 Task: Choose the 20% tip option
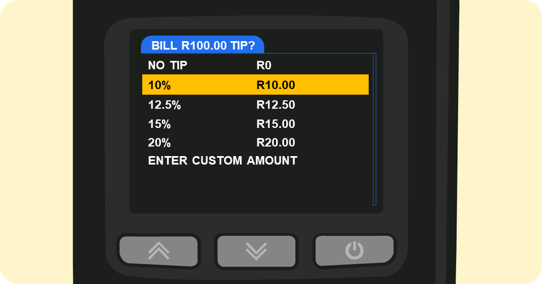159,143
